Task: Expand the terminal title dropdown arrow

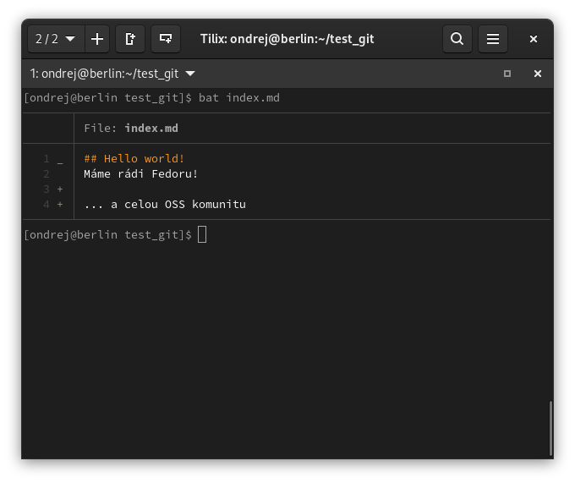Action: 190,74
